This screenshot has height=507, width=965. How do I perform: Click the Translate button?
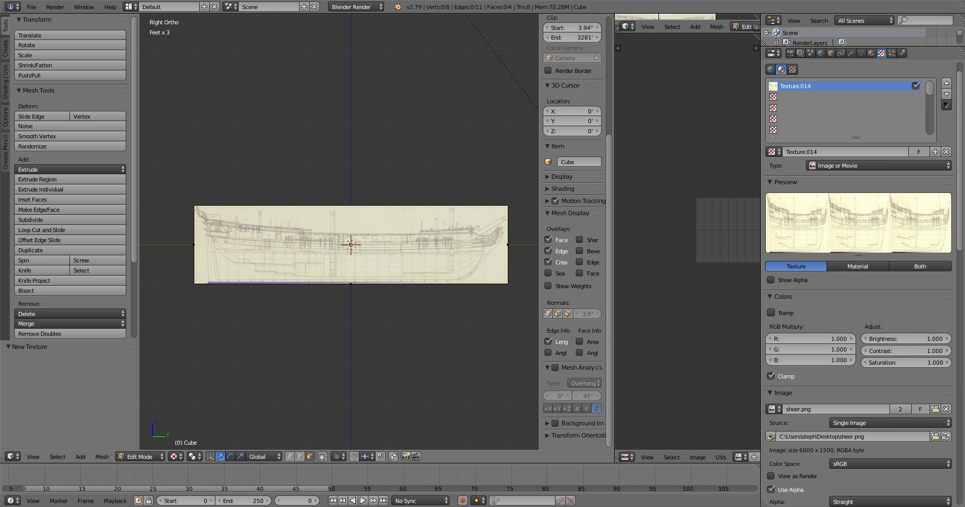(70, 35)
